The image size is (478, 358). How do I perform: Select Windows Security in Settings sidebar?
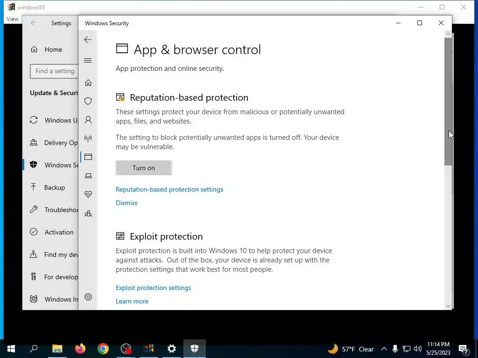(50, 165)
